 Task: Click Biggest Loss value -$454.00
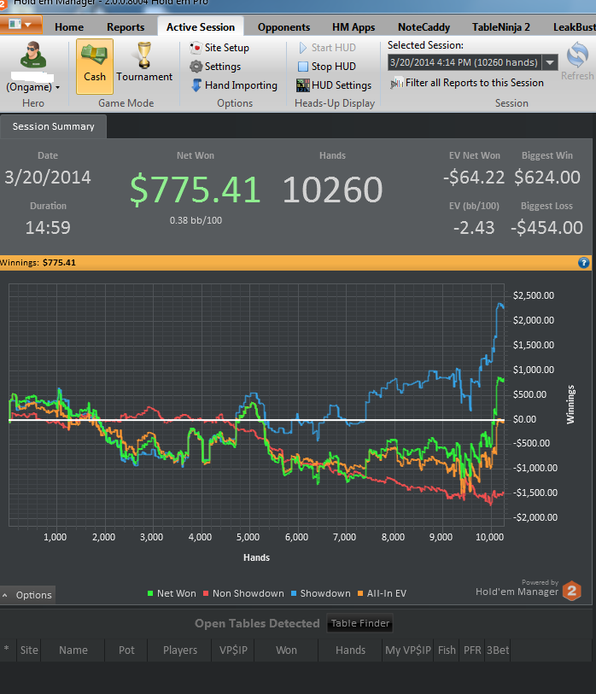tap(546, 228)
